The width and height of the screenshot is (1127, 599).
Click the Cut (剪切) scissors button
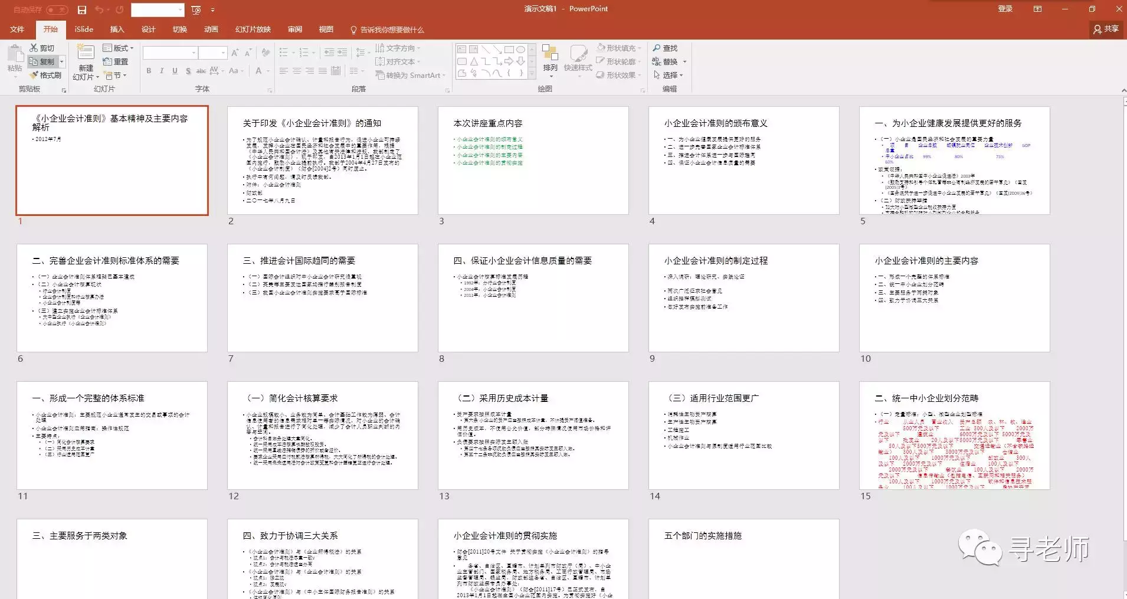[42, 48]
